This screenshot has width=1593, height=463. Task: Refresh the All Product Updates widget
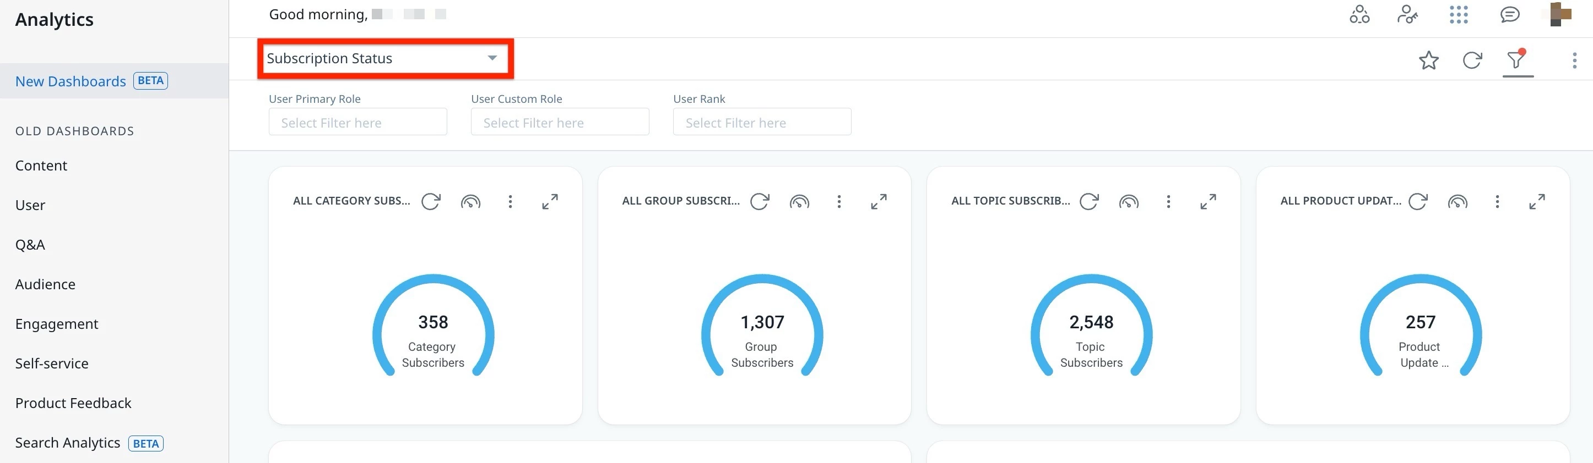coord(1418,201)
